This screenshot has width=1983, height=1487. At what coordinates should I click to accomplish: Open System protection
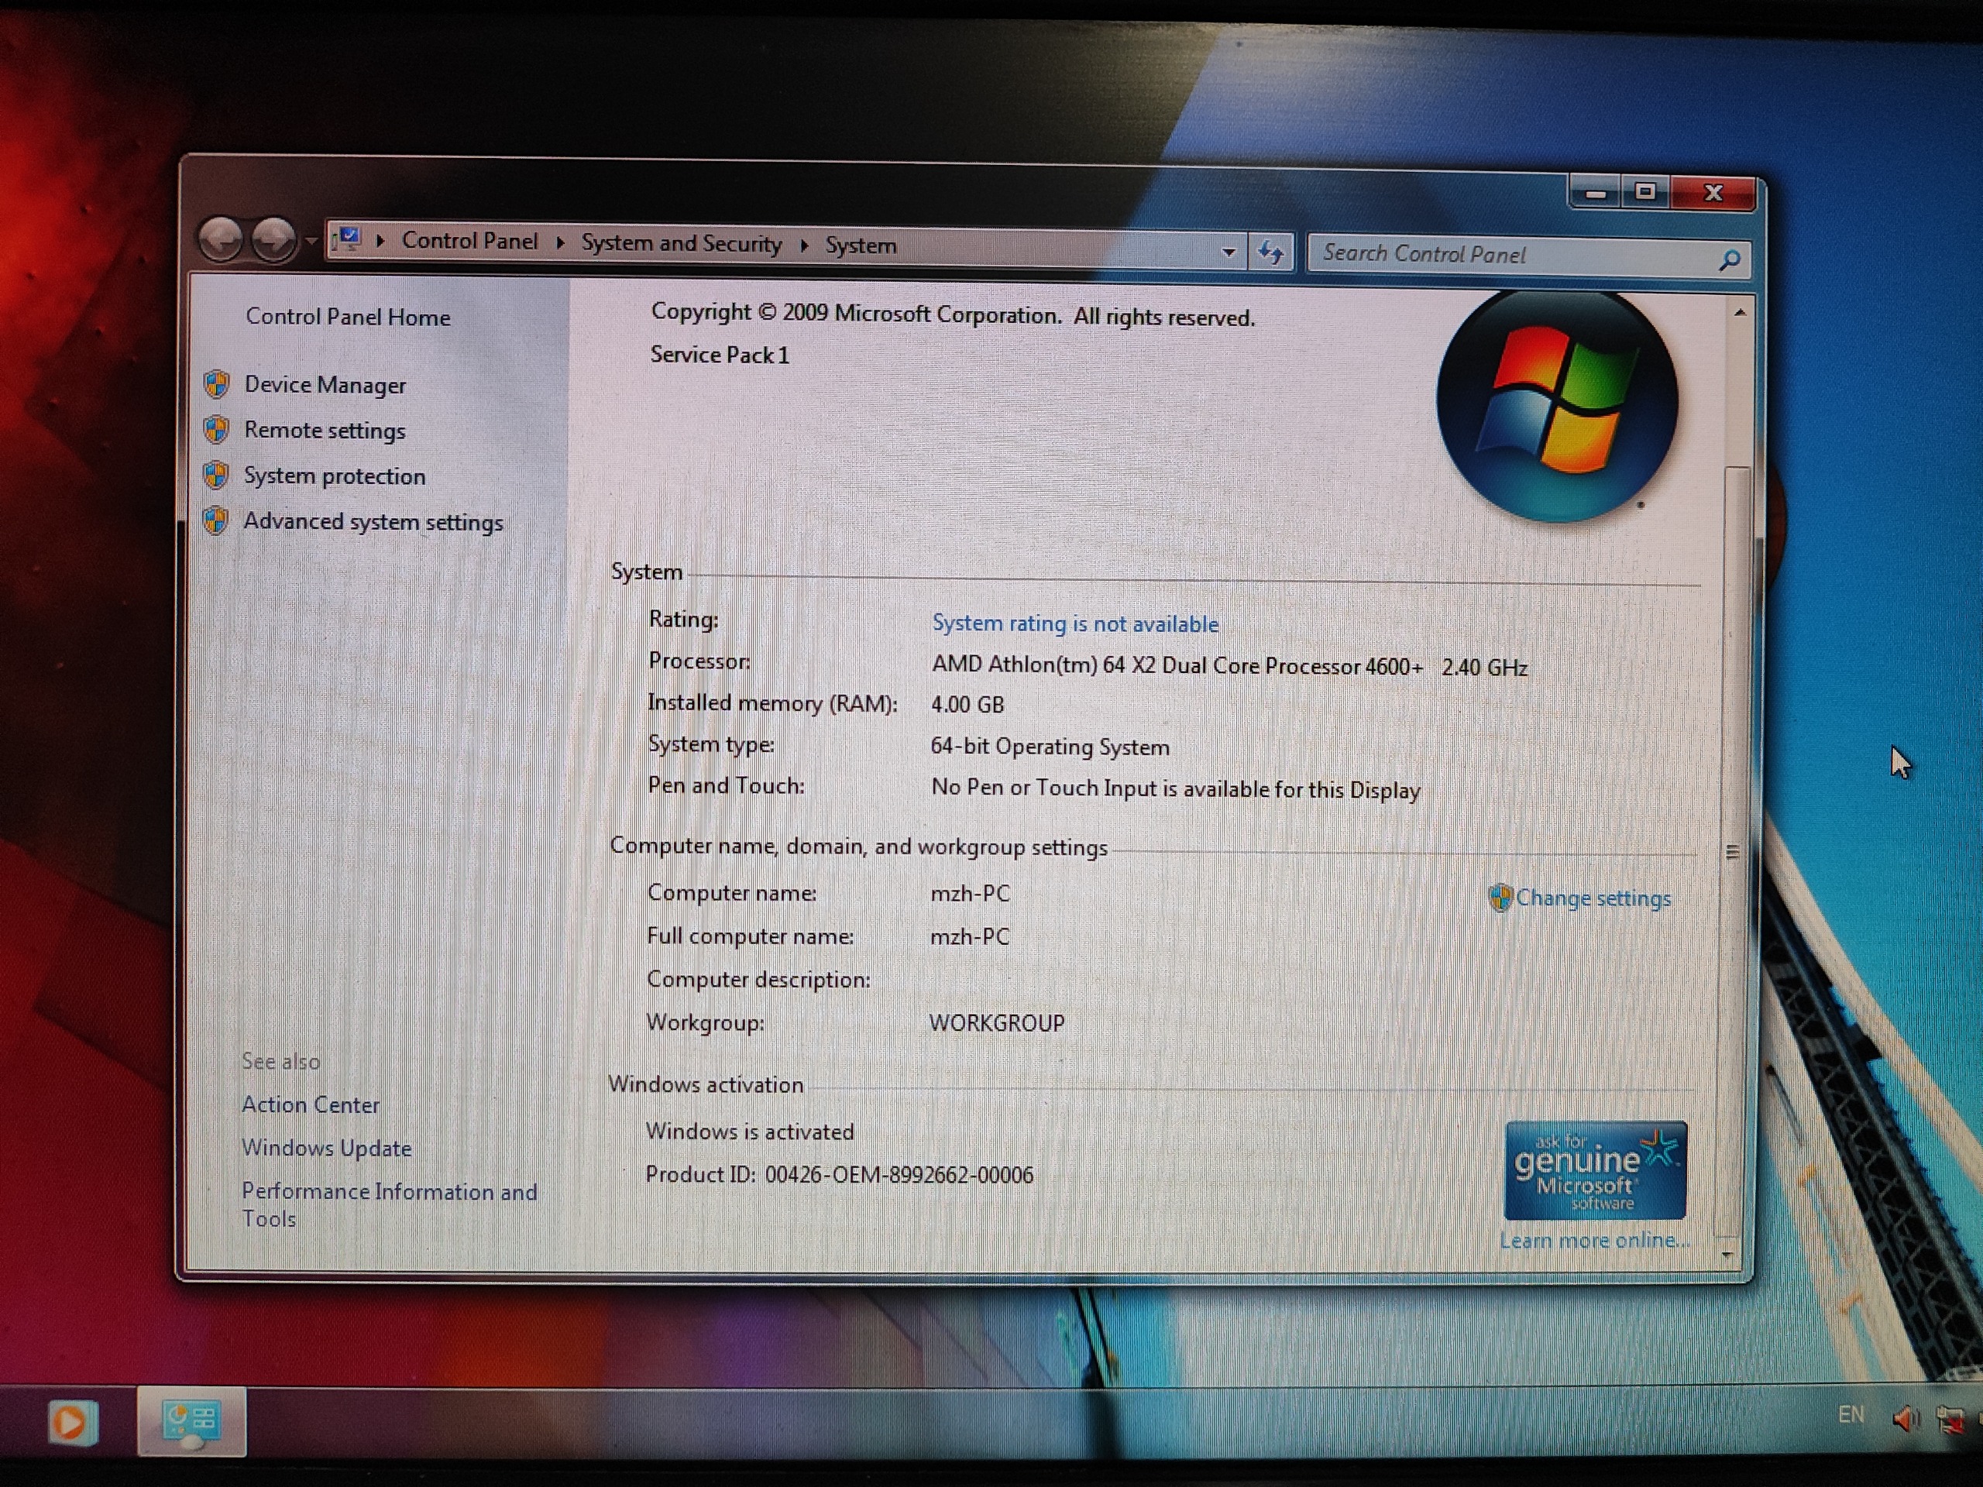[335, 476]
